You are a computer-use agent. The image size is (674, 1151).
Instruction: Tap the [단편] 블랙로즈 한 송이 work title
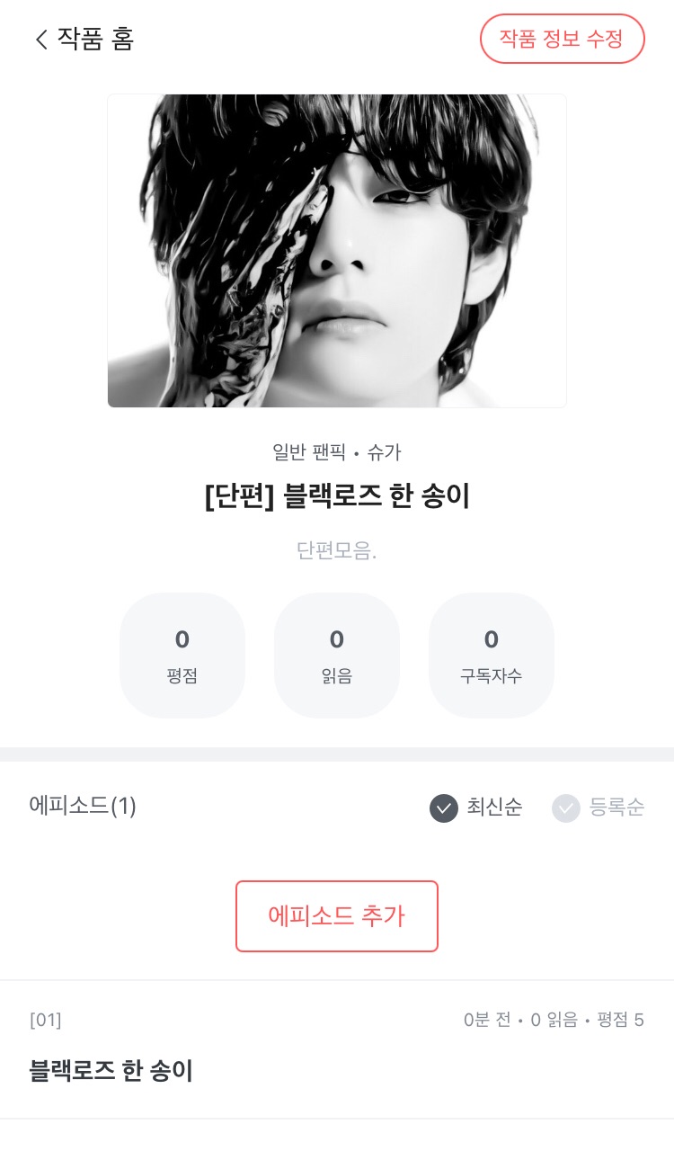click(337, 496)
